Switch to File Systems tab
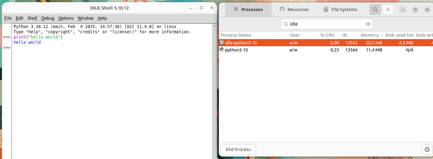The image size is (433, 159). click(x=340, y=10)
